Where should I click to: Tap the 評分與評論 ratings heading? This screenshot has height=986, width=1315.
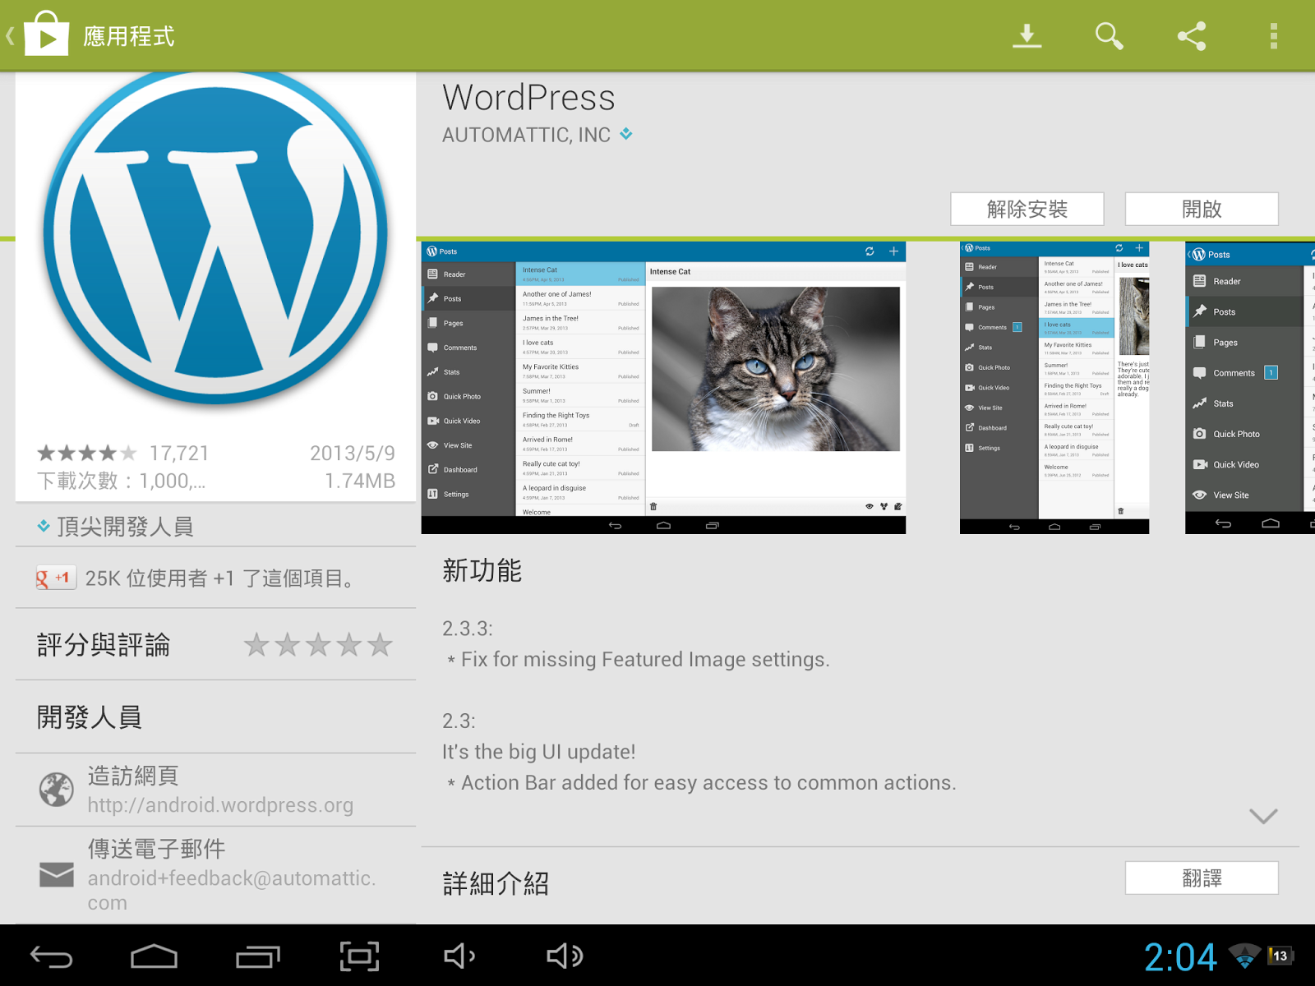pyautogui.click(x=104, y=645)
